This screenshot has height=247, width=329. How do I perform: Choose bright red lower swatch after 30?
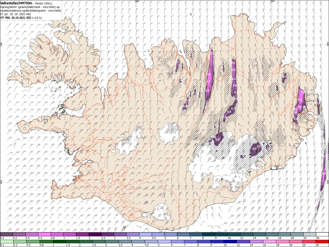[x=322, y=242]
